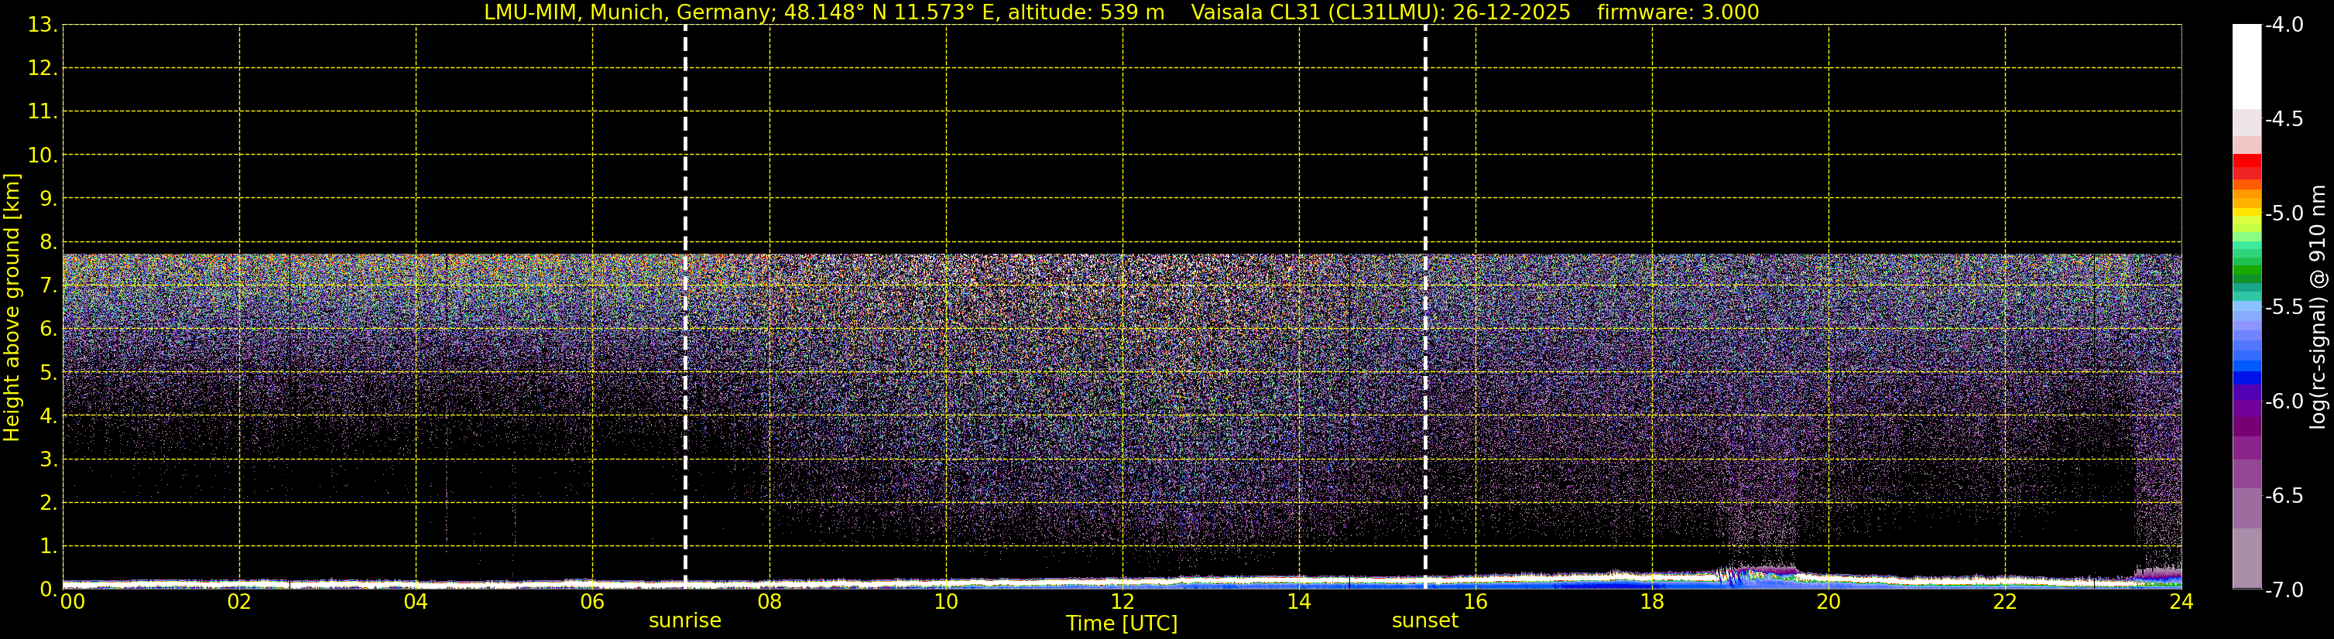Click the sunset label below the time axis
Viewport: 2334px width, 639px height.
(1424, 621)
